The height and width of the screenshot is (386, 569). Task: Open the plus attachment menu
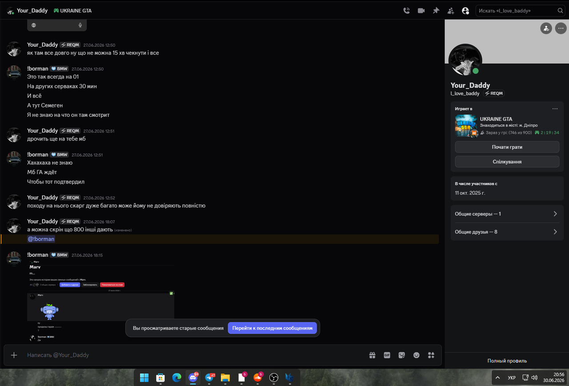point(14,355)
